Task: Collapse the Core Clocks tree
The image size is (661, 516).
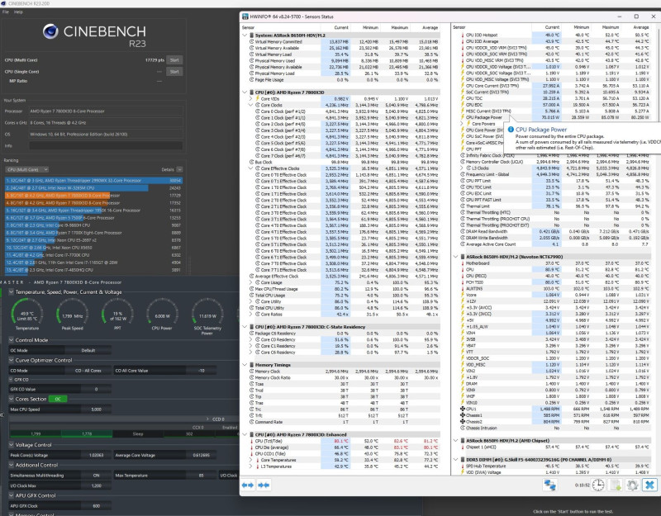Action: (250, 105)
